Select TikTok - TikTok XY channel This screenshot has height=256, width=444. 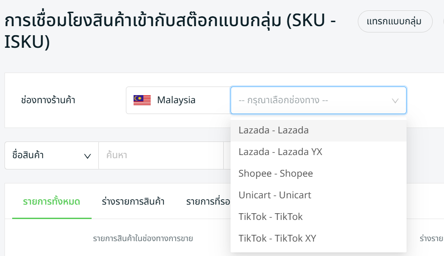[277, 238]
